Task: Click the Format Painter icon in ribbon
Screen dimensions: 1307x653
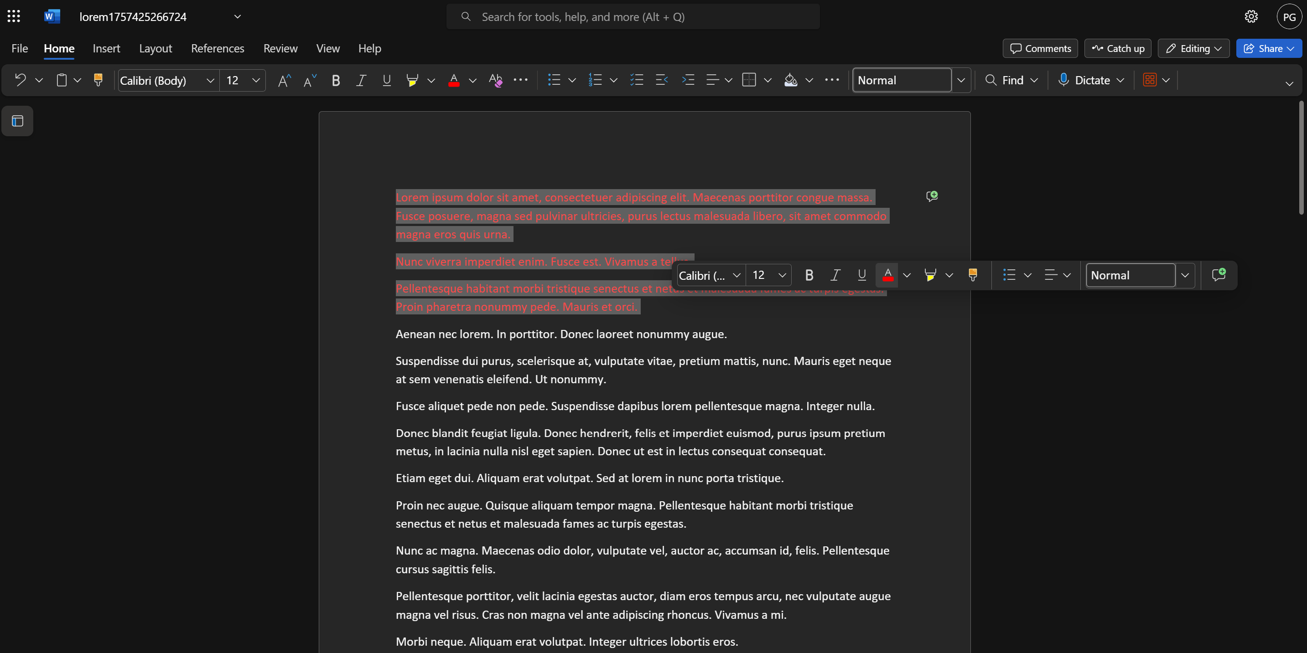Action: [x=98, y=80]
